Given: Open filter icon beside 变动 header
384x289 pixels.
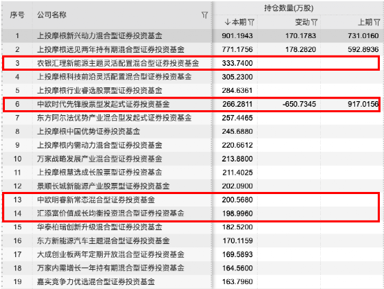Looking at the screenshot, I should tap(314, 22).
